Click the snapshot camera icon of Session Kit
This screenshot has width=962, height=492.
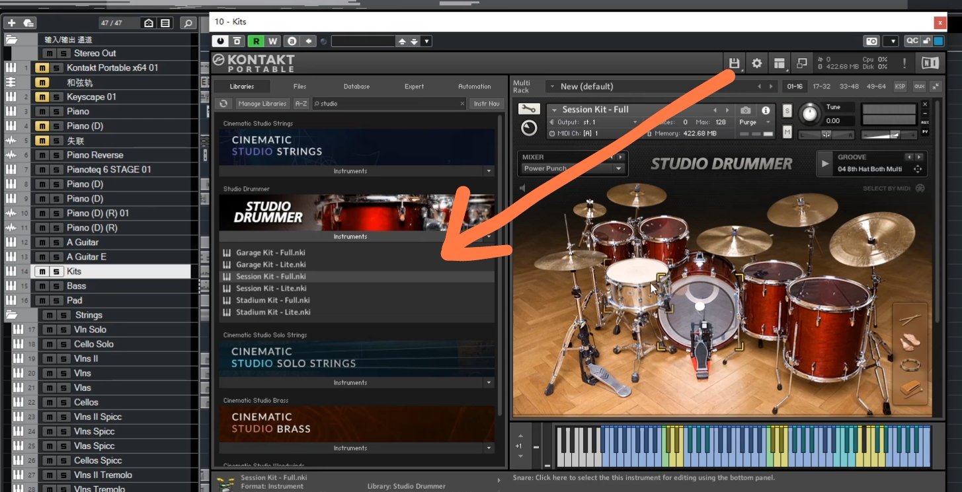coord(746,110)
